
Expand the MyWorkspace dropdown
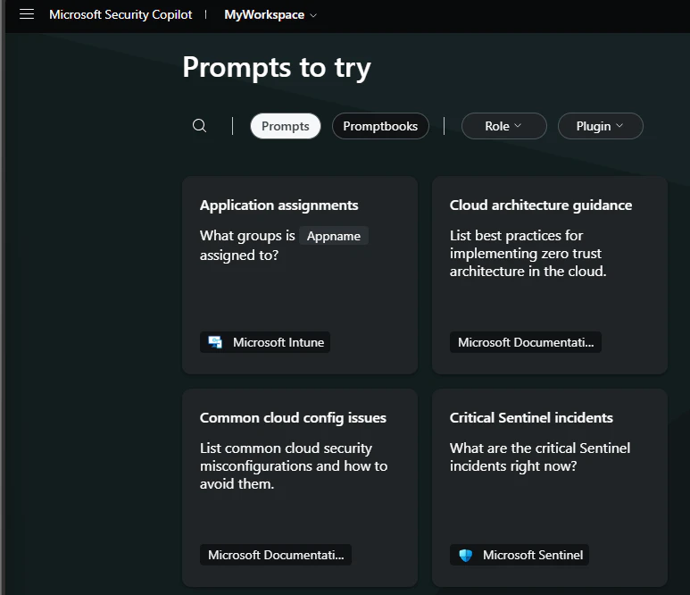(x=270, y=14)
